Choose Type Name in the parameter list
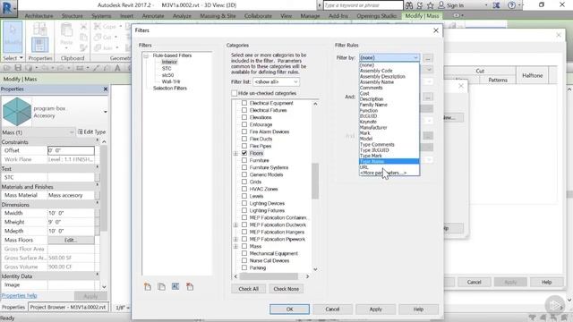The height and width of the screenshot is (322, 573). 389,161
